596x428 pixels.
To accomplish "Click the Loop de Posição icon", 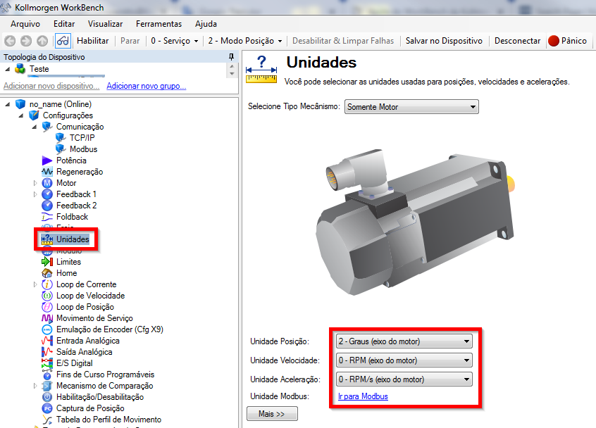I will click(x=47, y=307).
